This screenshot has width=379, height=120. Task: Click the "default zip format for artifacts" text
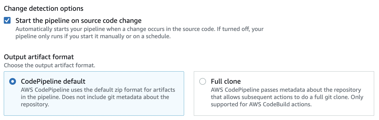[135, 90]
